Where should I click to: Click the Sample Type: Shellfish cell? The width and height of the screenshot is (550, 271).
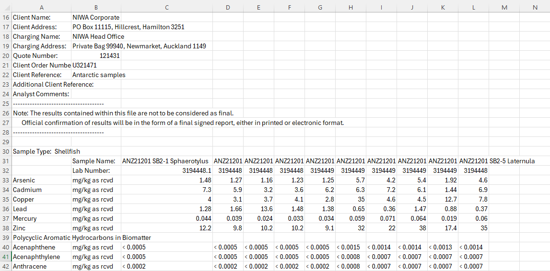click(41, 152)
